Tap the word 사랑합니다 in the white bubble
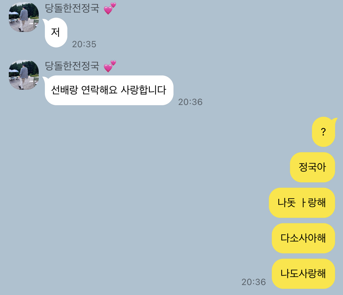This screenshot has width=343, height=295. [144, 90]
